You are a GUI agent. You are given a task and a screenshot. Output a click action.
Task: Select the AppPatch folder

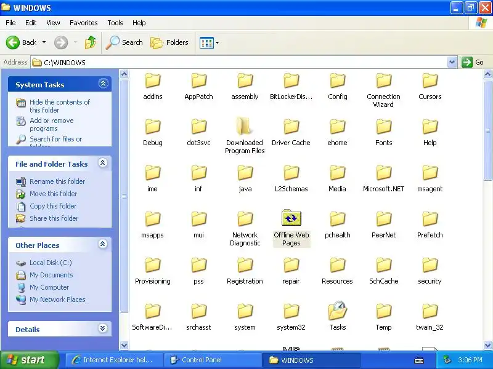click(x=198, y=86)
